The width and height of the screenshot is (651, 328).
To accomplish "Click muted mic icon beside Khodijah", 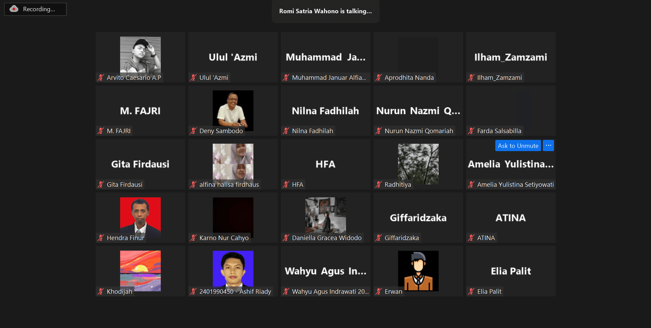I will click(x=101, y=291).
